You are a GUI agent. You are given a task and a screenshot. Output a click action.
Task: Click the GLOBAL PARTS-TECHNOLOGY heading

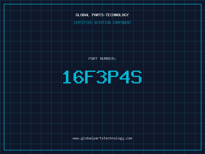(102, 15)
